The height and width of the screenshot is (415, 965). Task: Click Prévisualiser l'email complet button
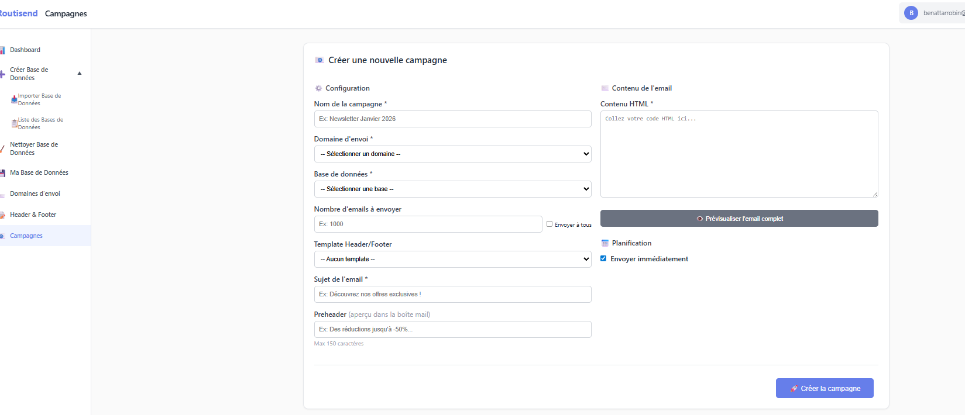point(739,219)
